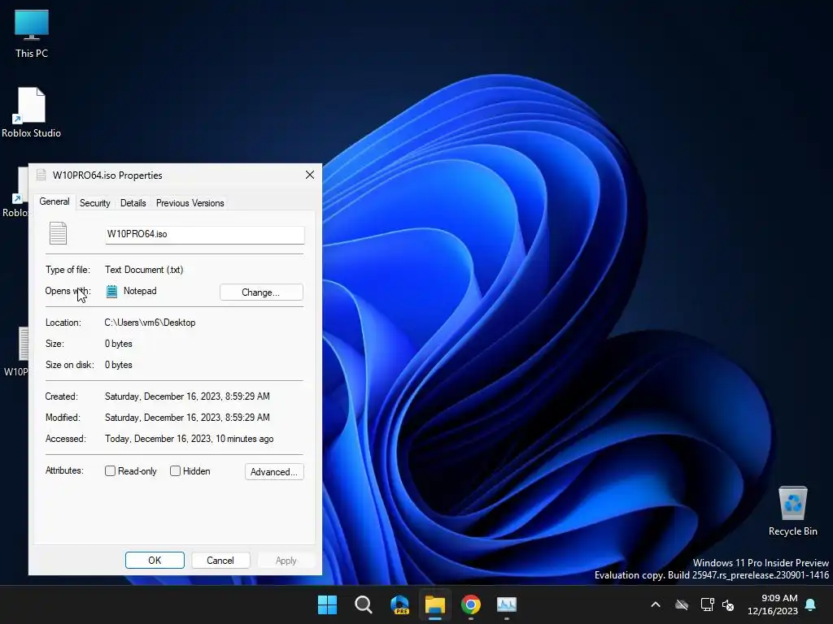Open the notifications bell
The width and height of the screenshot is (833, 624).
point(811,604)
